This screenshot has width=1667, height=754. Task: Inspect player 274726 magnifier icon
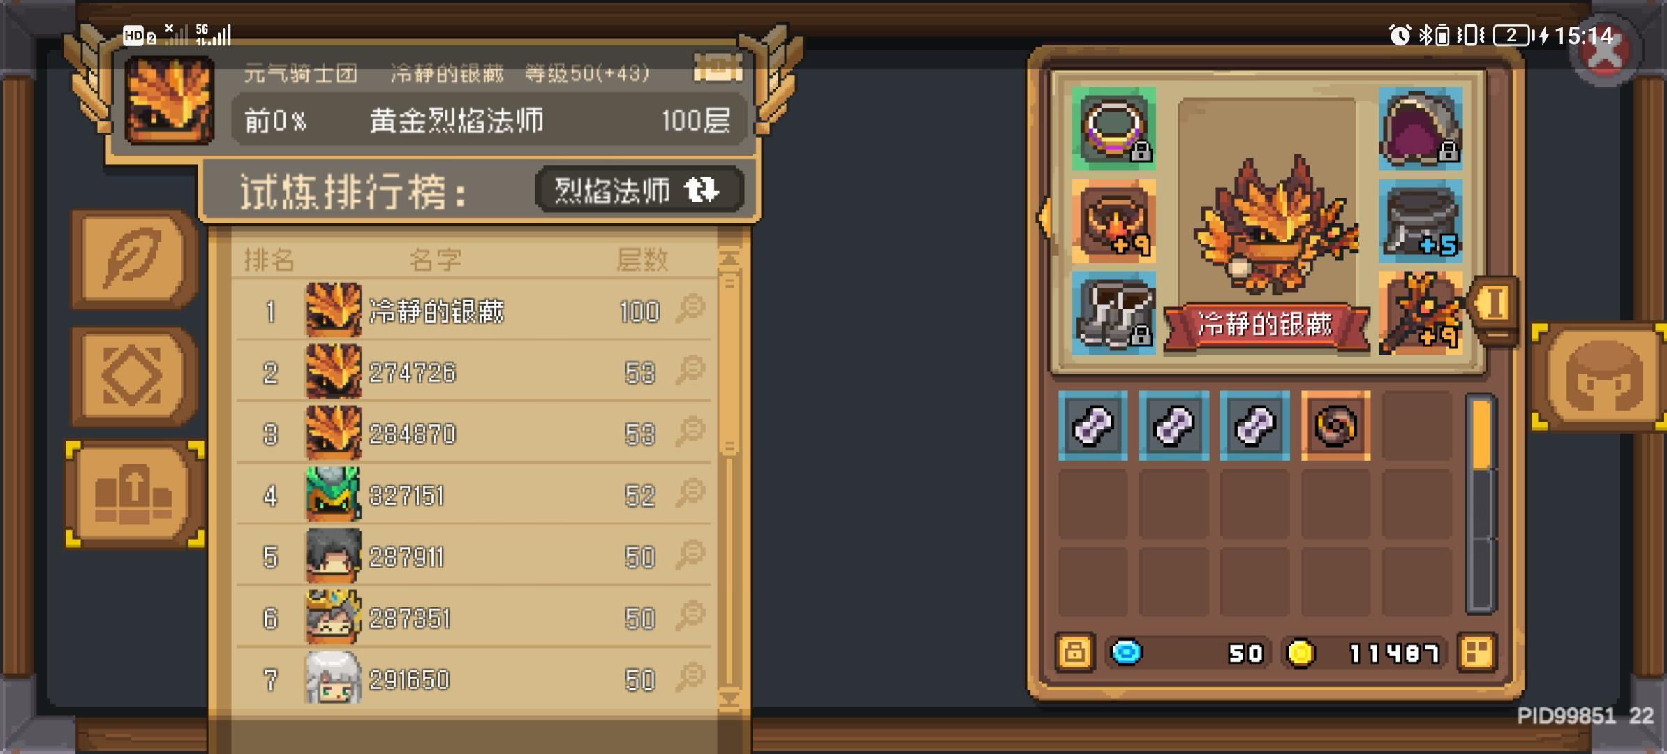pyautogui.click(x=690, y=371)
